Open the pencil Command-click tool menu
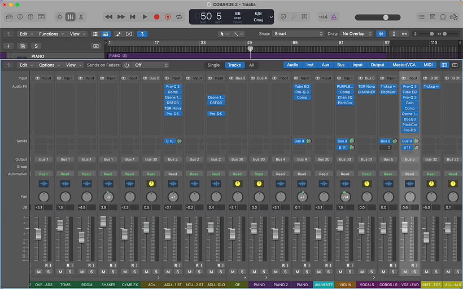Screen dimensions: 463x289 [x=238, y=34]
